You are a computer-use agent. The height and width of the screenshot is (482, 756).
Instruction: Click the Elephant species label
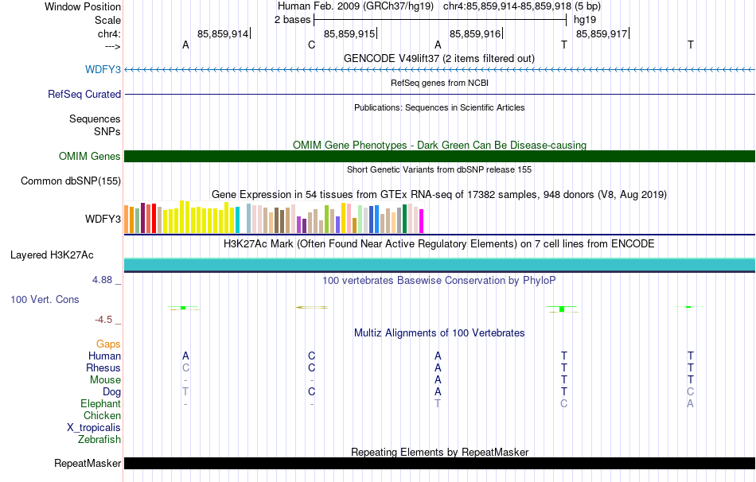click(100, 403)
